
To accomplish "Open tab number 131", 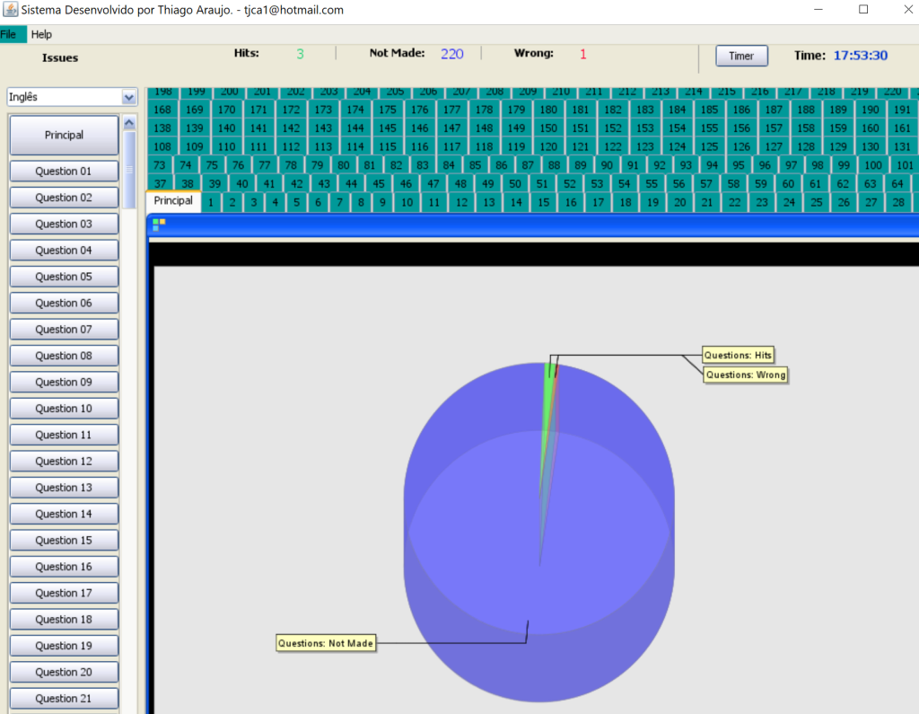I will (x=903, y=146).
